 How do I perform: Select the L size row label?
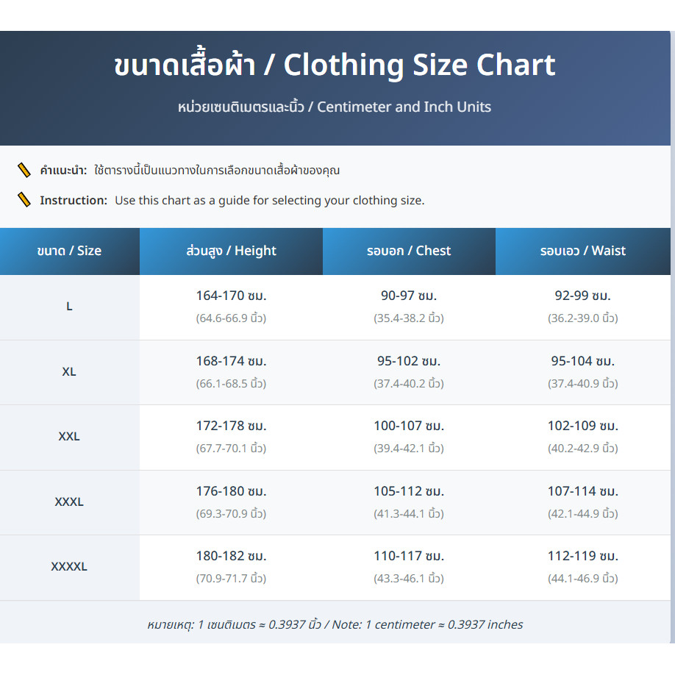click(x=69, y=307)
